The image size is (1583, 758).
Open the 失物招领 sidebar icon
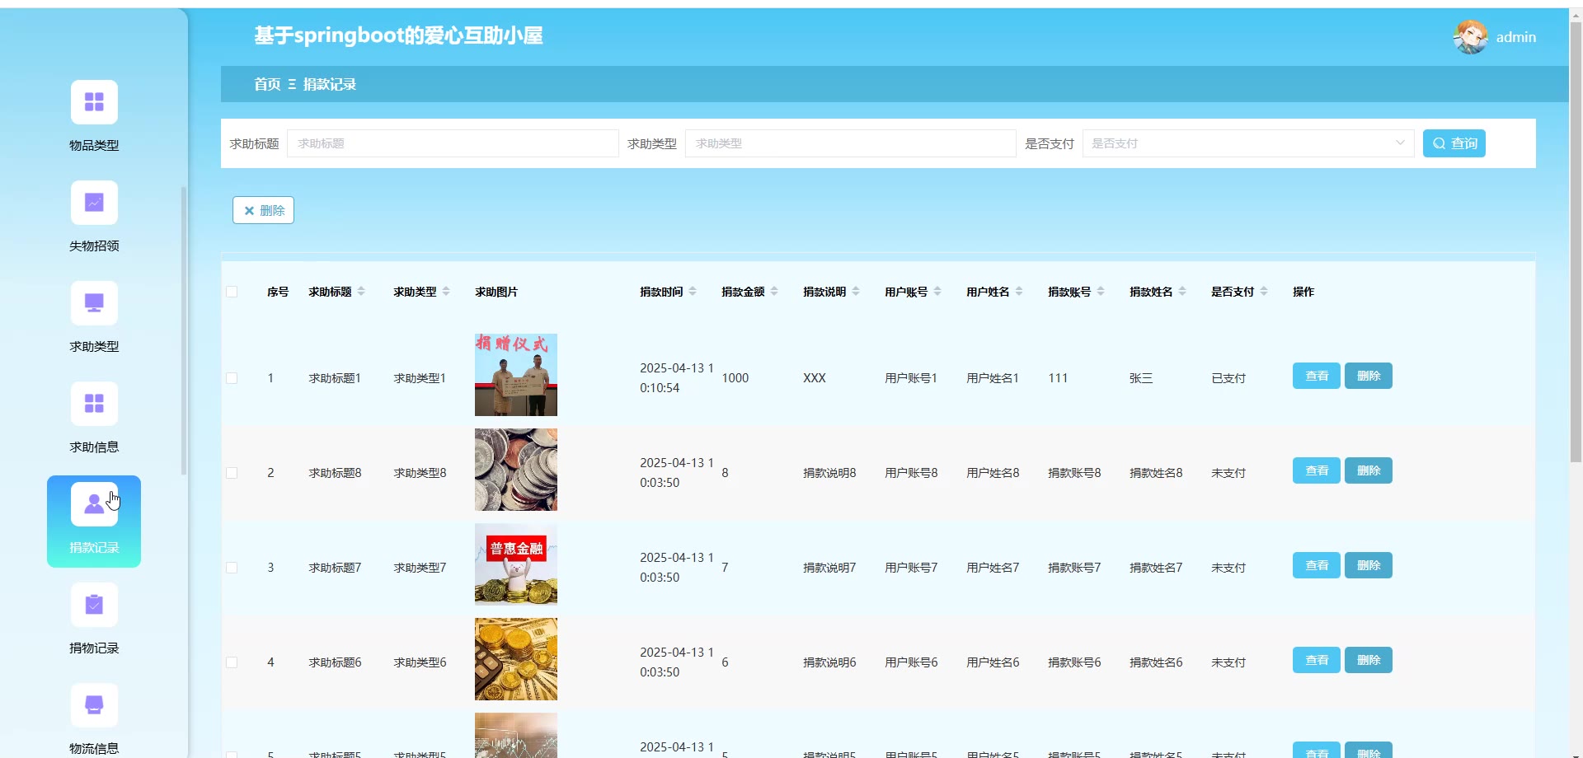point(94,203)
